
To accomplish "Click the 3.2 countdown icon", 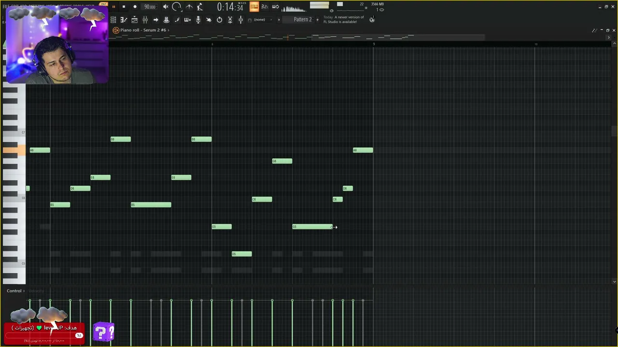I will [x=265, y=7].
